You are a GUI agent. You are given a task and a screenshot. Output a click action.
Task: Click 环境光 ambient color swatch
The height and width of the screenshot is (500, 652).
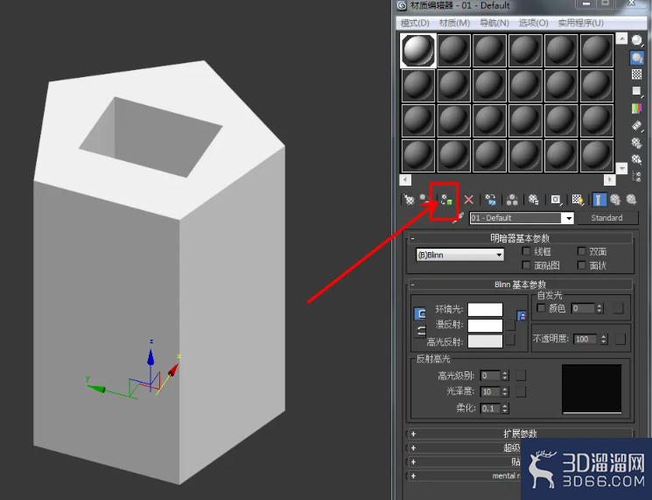click(x=485, y=309)
